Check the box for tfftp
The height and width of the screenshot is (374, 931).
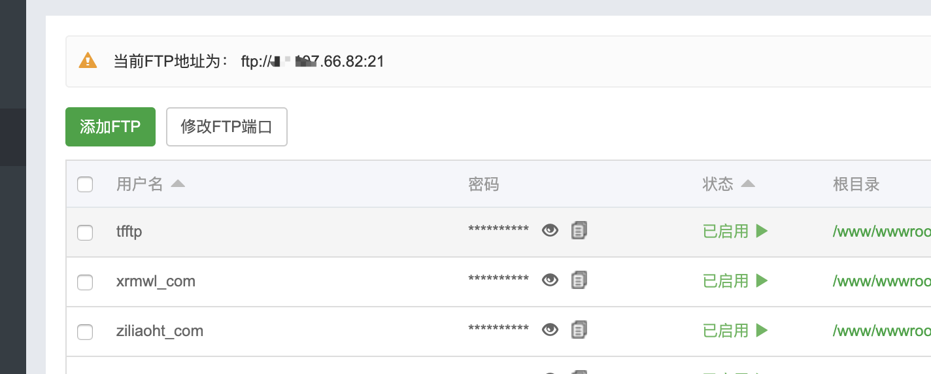85,232
